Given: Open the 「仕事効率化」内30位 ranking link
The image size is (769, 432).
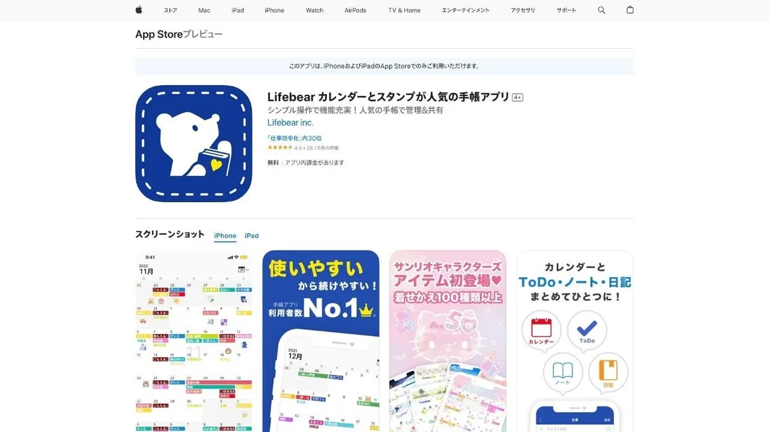Looking at the screenshot, I should tap(295, 138).
